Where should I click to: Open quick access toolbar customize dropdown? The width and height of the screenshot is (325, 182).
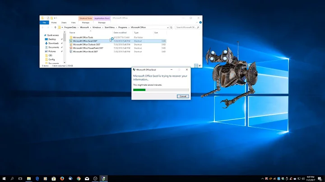pos(55,18)
